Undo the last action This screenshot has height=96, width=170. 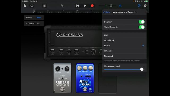tap(62, 6)
